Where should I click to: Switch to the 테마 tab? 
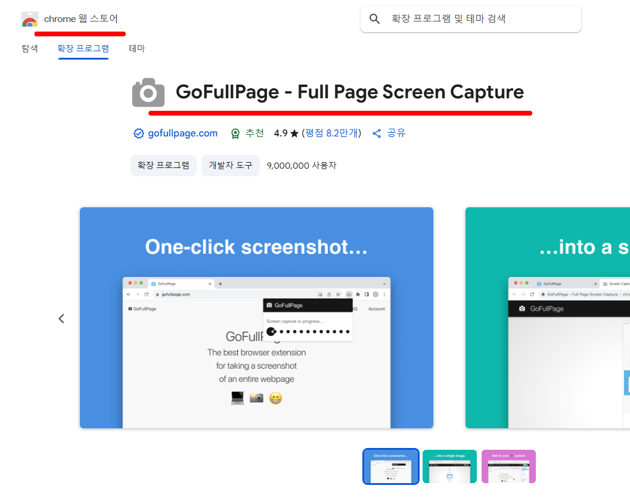pos(136,49)
